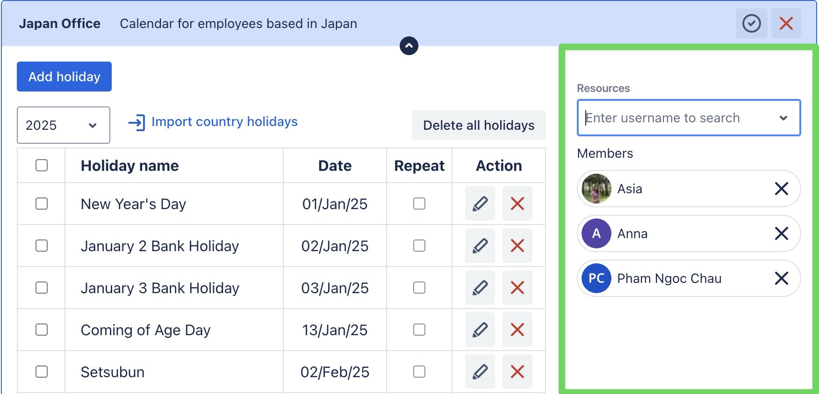Click the red X cancel icon in header
This screenshot has width=819, height=394.
point(786,23)
